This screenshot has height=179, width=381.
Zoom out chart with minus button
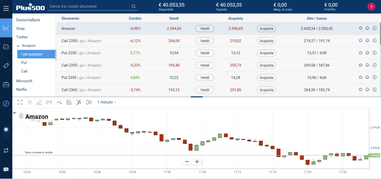click(187, 162)
